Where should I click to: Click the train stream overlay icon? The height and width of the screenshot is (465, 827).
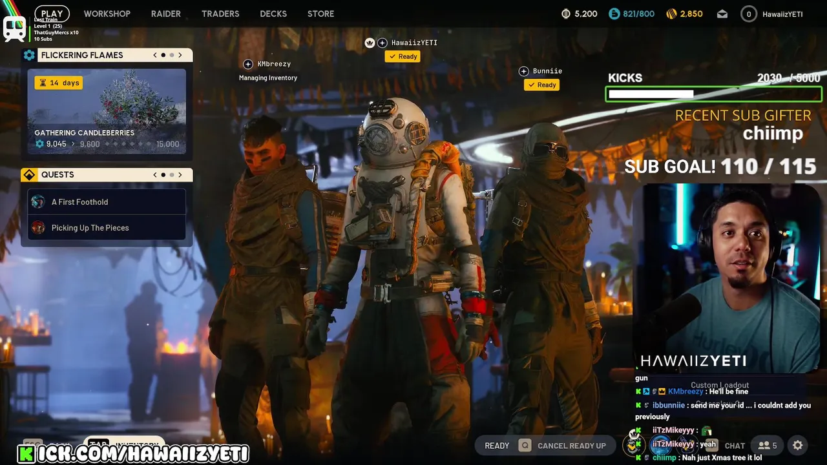[14, 29]
